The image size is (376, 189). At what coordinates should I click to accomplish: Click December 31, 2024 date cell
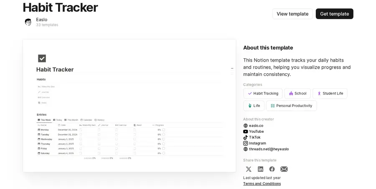click(x=68, y=134)
